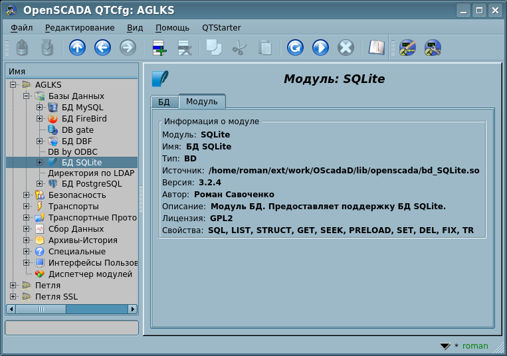Screen dimensions: 507x356
Task: Expand the Петля SSL station node
Action: point(13,297)
